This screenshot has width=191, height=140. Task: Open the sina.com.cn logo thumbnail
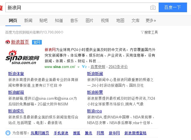[22, 57]
